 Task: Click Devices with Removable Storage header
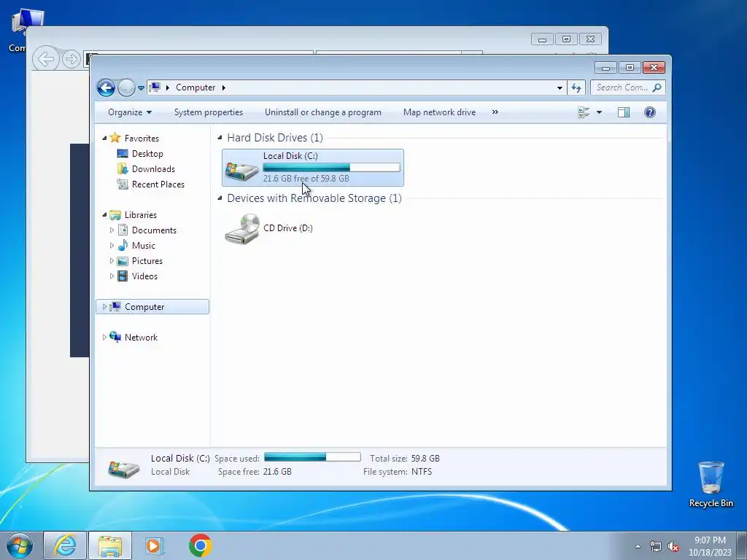click(x=314, y=198)
